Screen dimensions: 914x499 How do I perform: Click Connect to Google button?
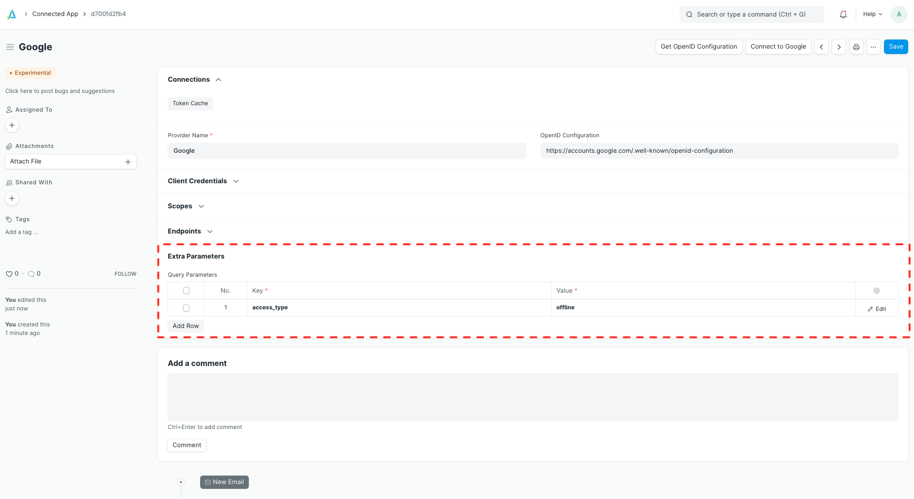point(778,47)
